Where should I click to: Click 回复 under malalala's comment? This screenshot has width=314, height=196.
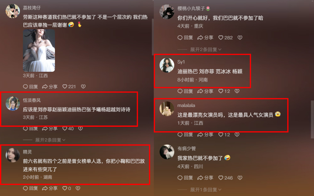click(x=185, y=134)
